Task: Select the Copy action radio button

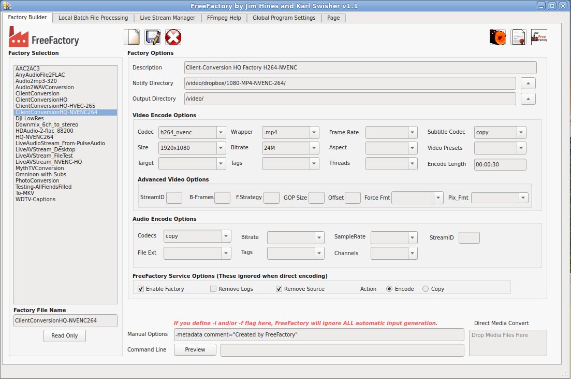Action: pos(426,289)
